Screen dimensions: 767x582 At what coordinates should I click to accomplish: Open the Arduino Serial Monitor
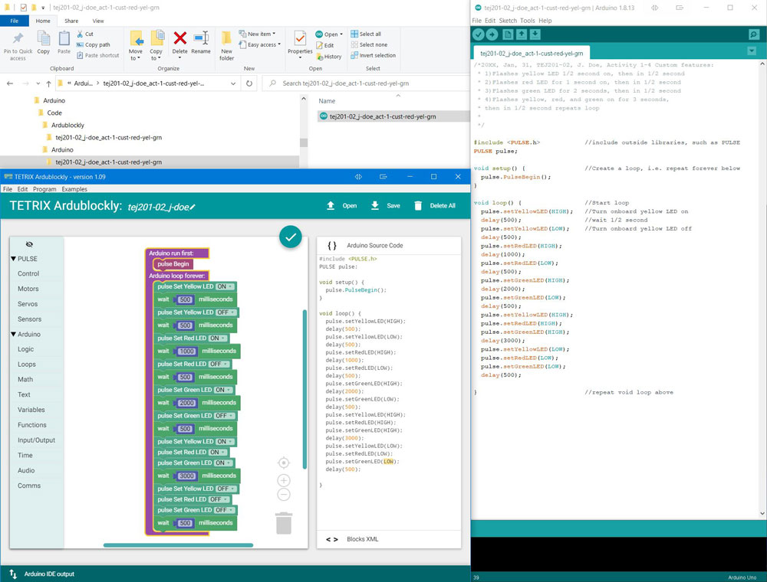754,34
